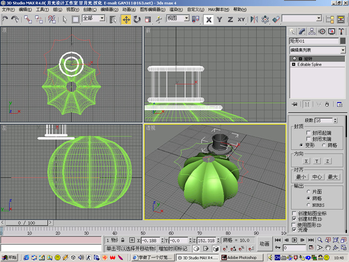Toggle the generate material IDs checkbox

[x=294, y=219]
